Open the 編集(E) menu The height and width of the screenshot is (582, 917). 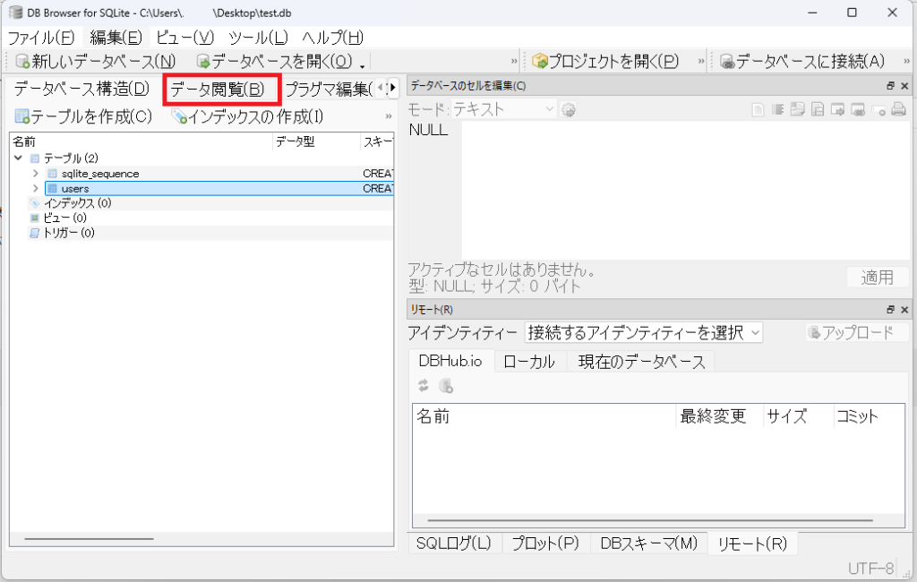click(116, 38)
